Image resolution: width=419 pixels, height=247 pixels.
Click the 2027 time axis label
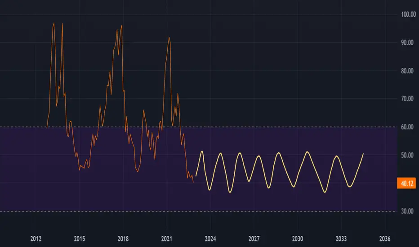(x=254, y=239)
